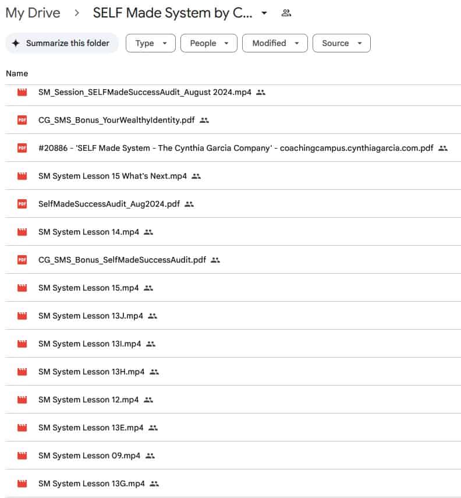Screen dimensions: 461x498
Task: Select SM System Lesson 15 What's Next.mp4
Action: (x=112, y=176)
